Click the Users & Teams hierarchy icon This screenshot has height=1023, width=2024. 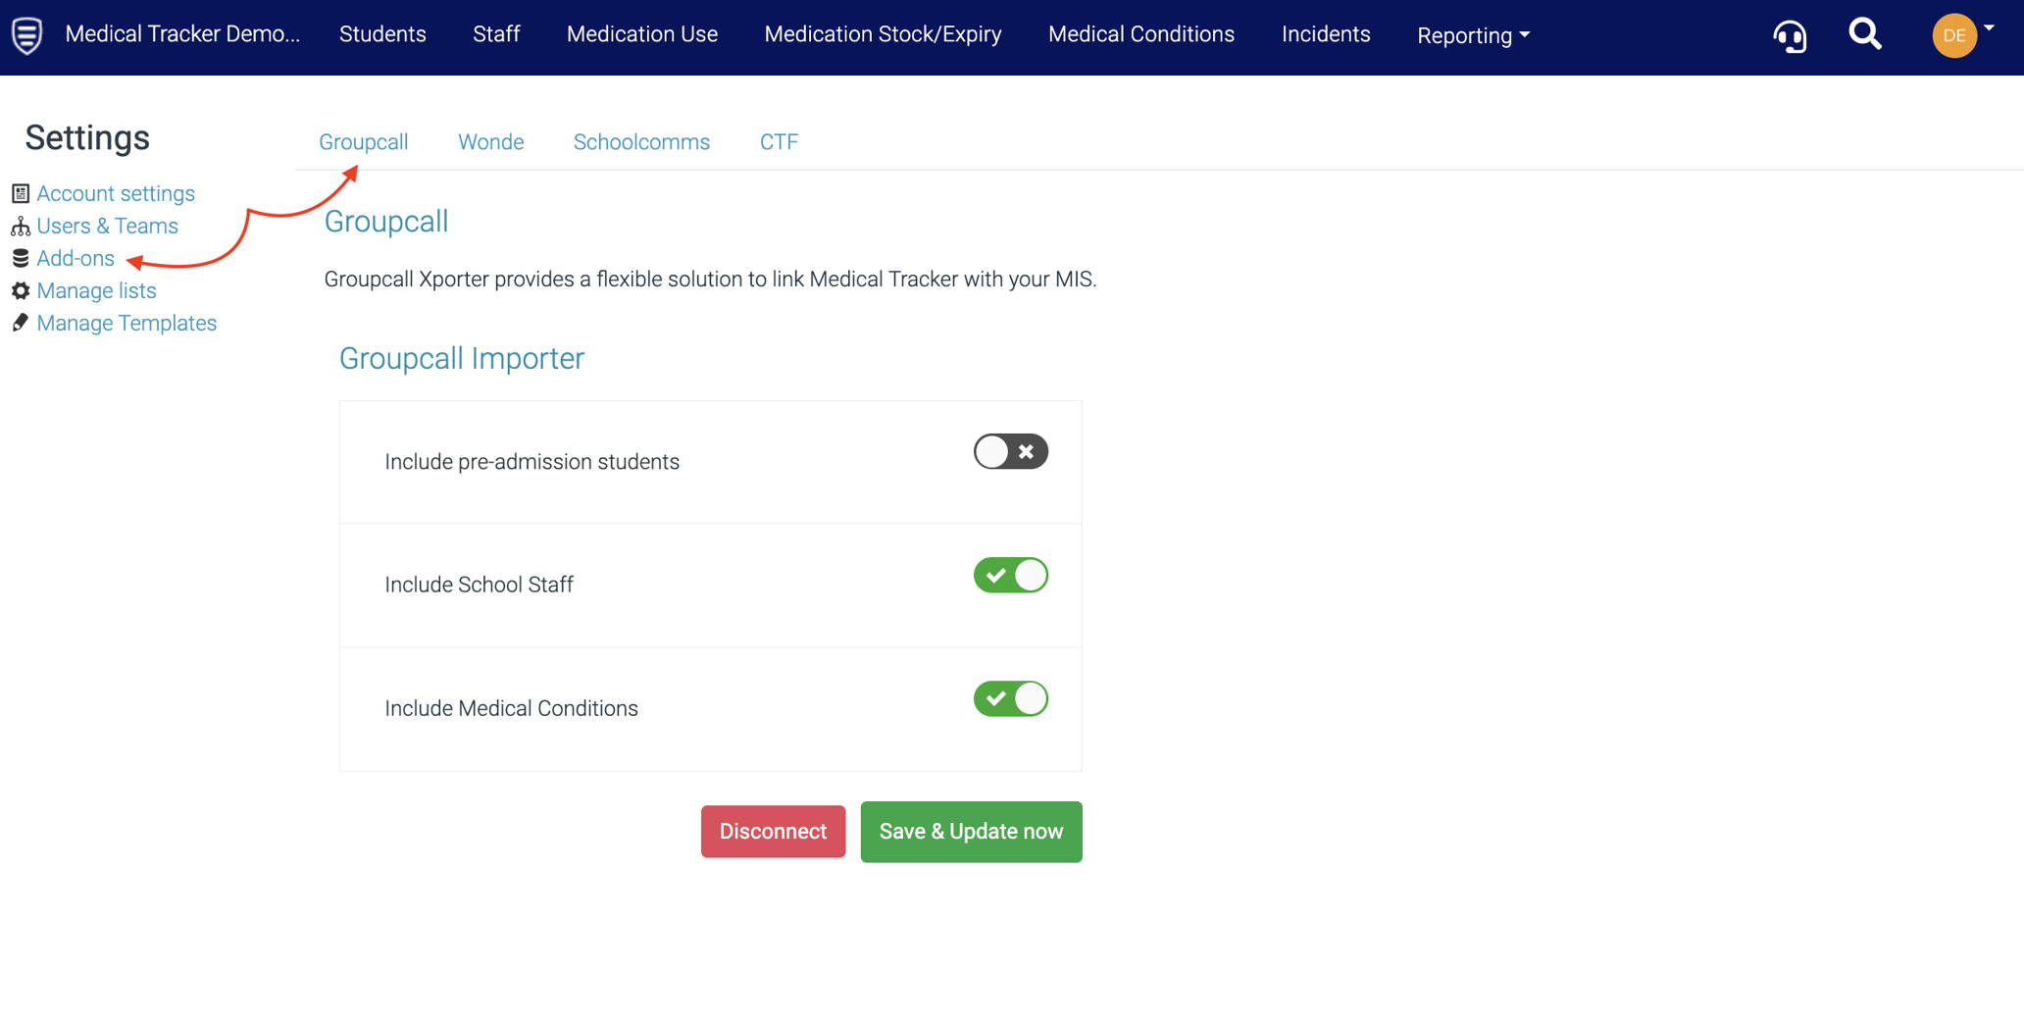point(21,226)
